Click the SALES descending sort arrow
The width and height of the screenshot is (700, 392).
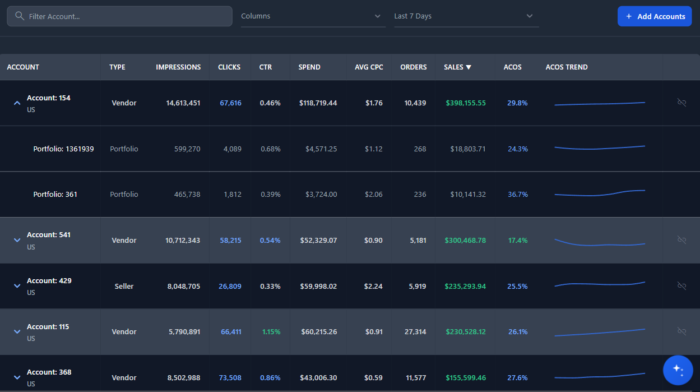coord(469,67)
